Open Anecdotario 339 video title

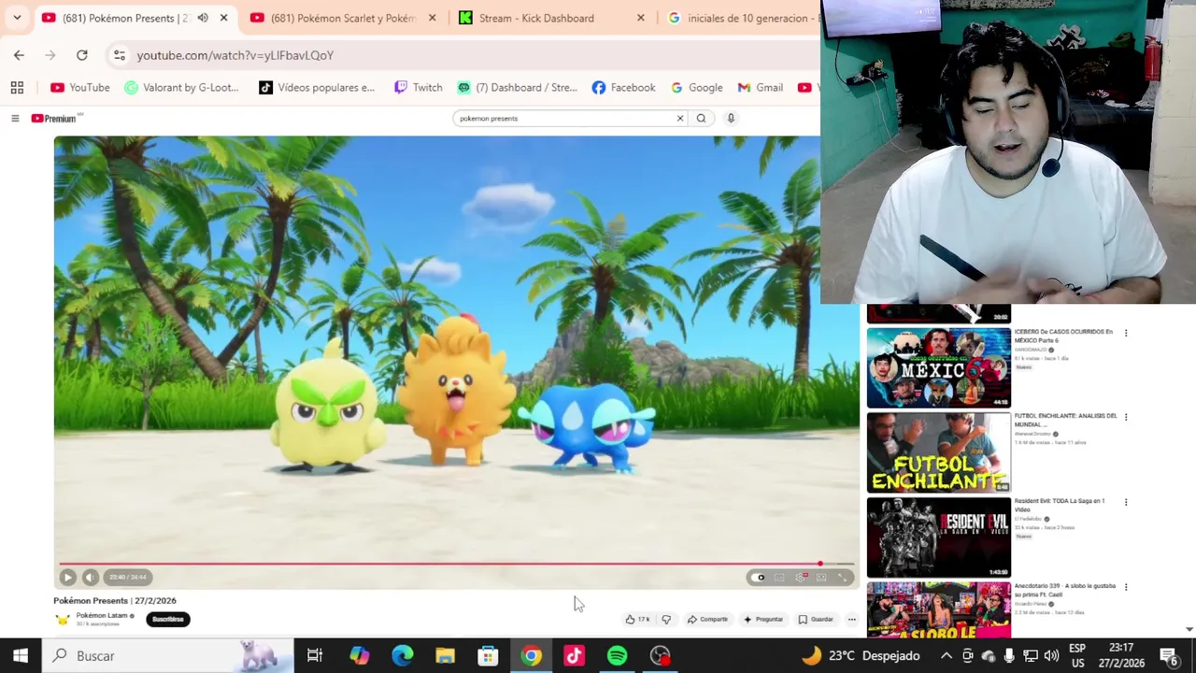[1065, 589]
